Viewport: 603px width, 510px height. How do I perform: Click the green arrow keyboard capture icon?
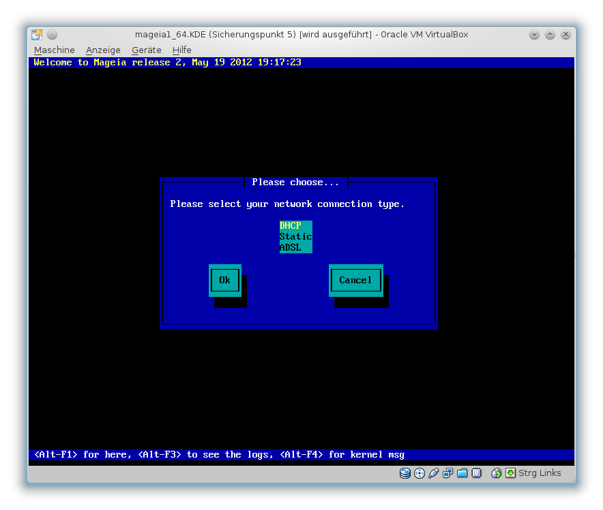pos(510,473)
